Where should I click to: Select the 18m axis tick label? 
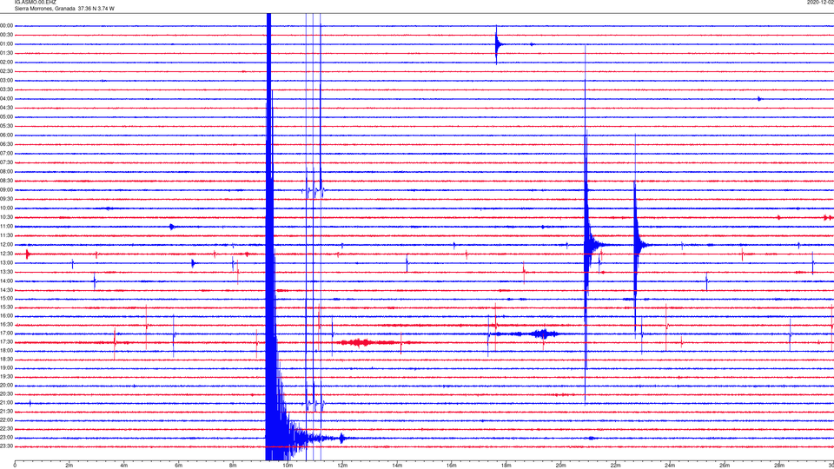[x=506, y=466]
